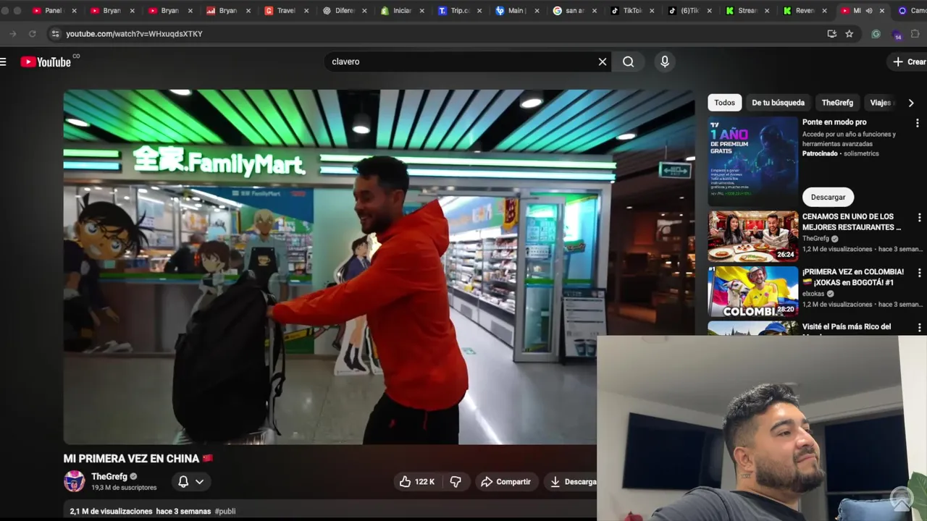Viewport: 927px width, 521px height.
Task: Mute the playing 'MI' tab via speaker icon
Action: point(869,11)
